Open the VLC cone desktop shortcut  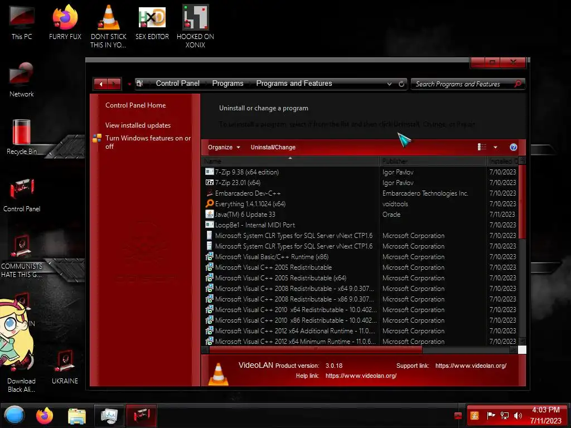coord(109,26)
